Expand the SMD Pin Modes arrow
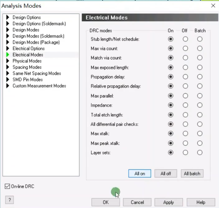 tap(8, 80)
